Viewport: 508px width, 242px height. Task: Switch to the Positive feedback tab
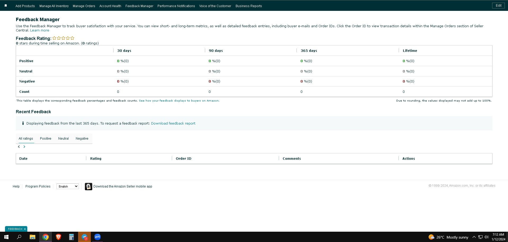pos(46,139)
